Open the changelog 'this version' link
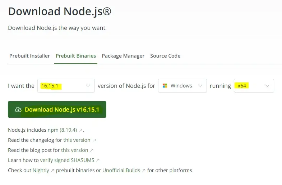Viewport: 282px width, 185px height. pos(77,140)
